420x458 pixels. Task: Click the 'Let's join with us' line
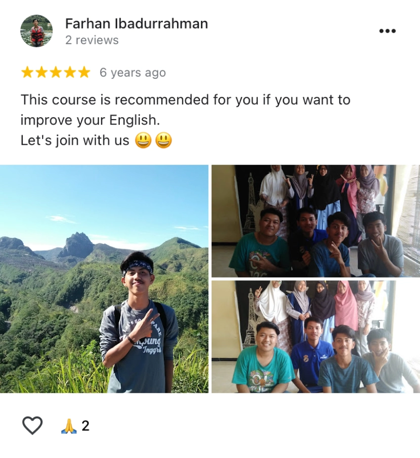pyautogui.click(x=75, y=140)
